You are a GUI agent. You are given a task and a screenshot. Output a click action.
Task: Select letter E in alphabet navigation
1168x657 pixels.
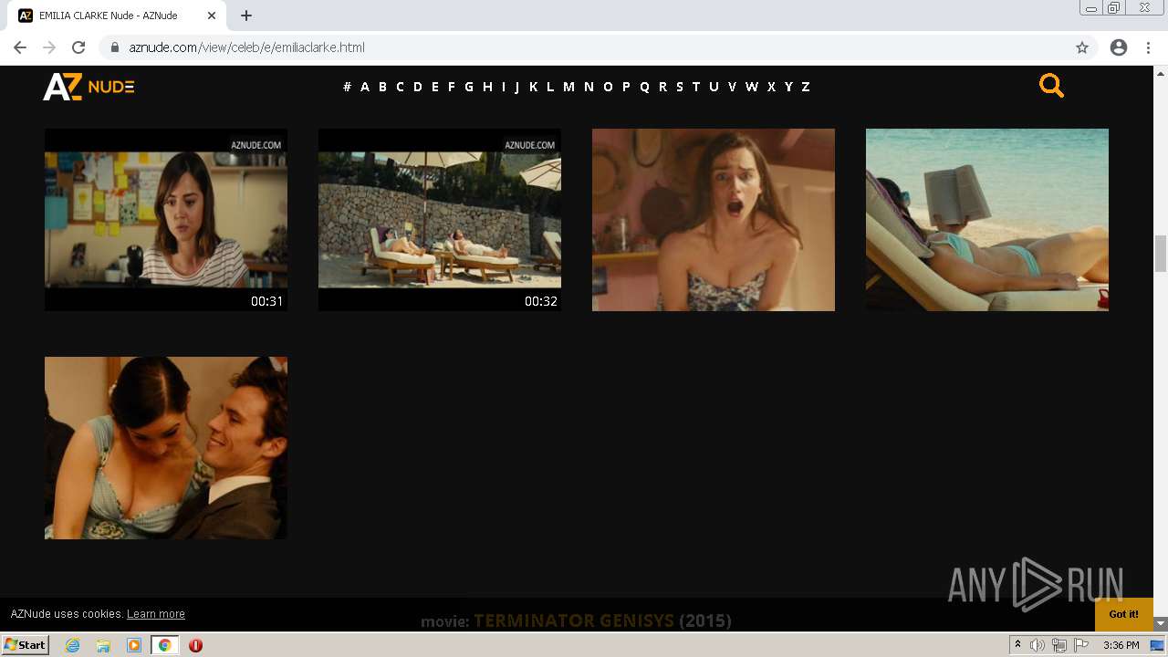tap(435, 87)
